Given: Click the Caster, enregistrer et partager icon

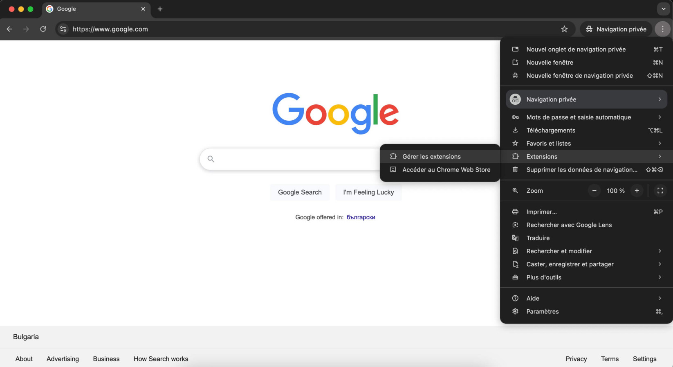Looking at the screenshot, I should 515,264.
